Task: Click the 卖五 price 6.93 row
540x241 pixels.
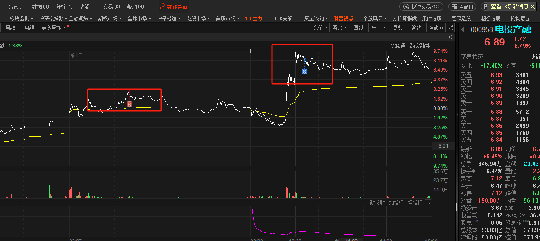Action: pos(499,75)
